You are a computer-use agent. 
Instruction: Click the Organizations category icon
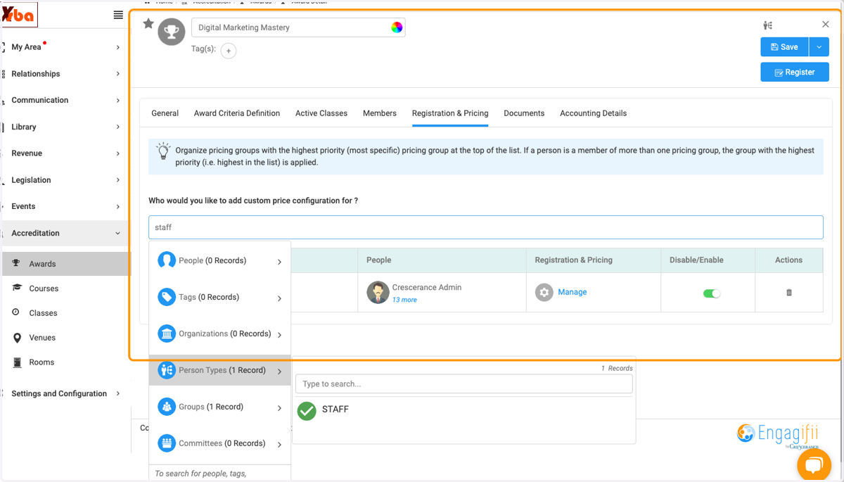pos(167,334)
